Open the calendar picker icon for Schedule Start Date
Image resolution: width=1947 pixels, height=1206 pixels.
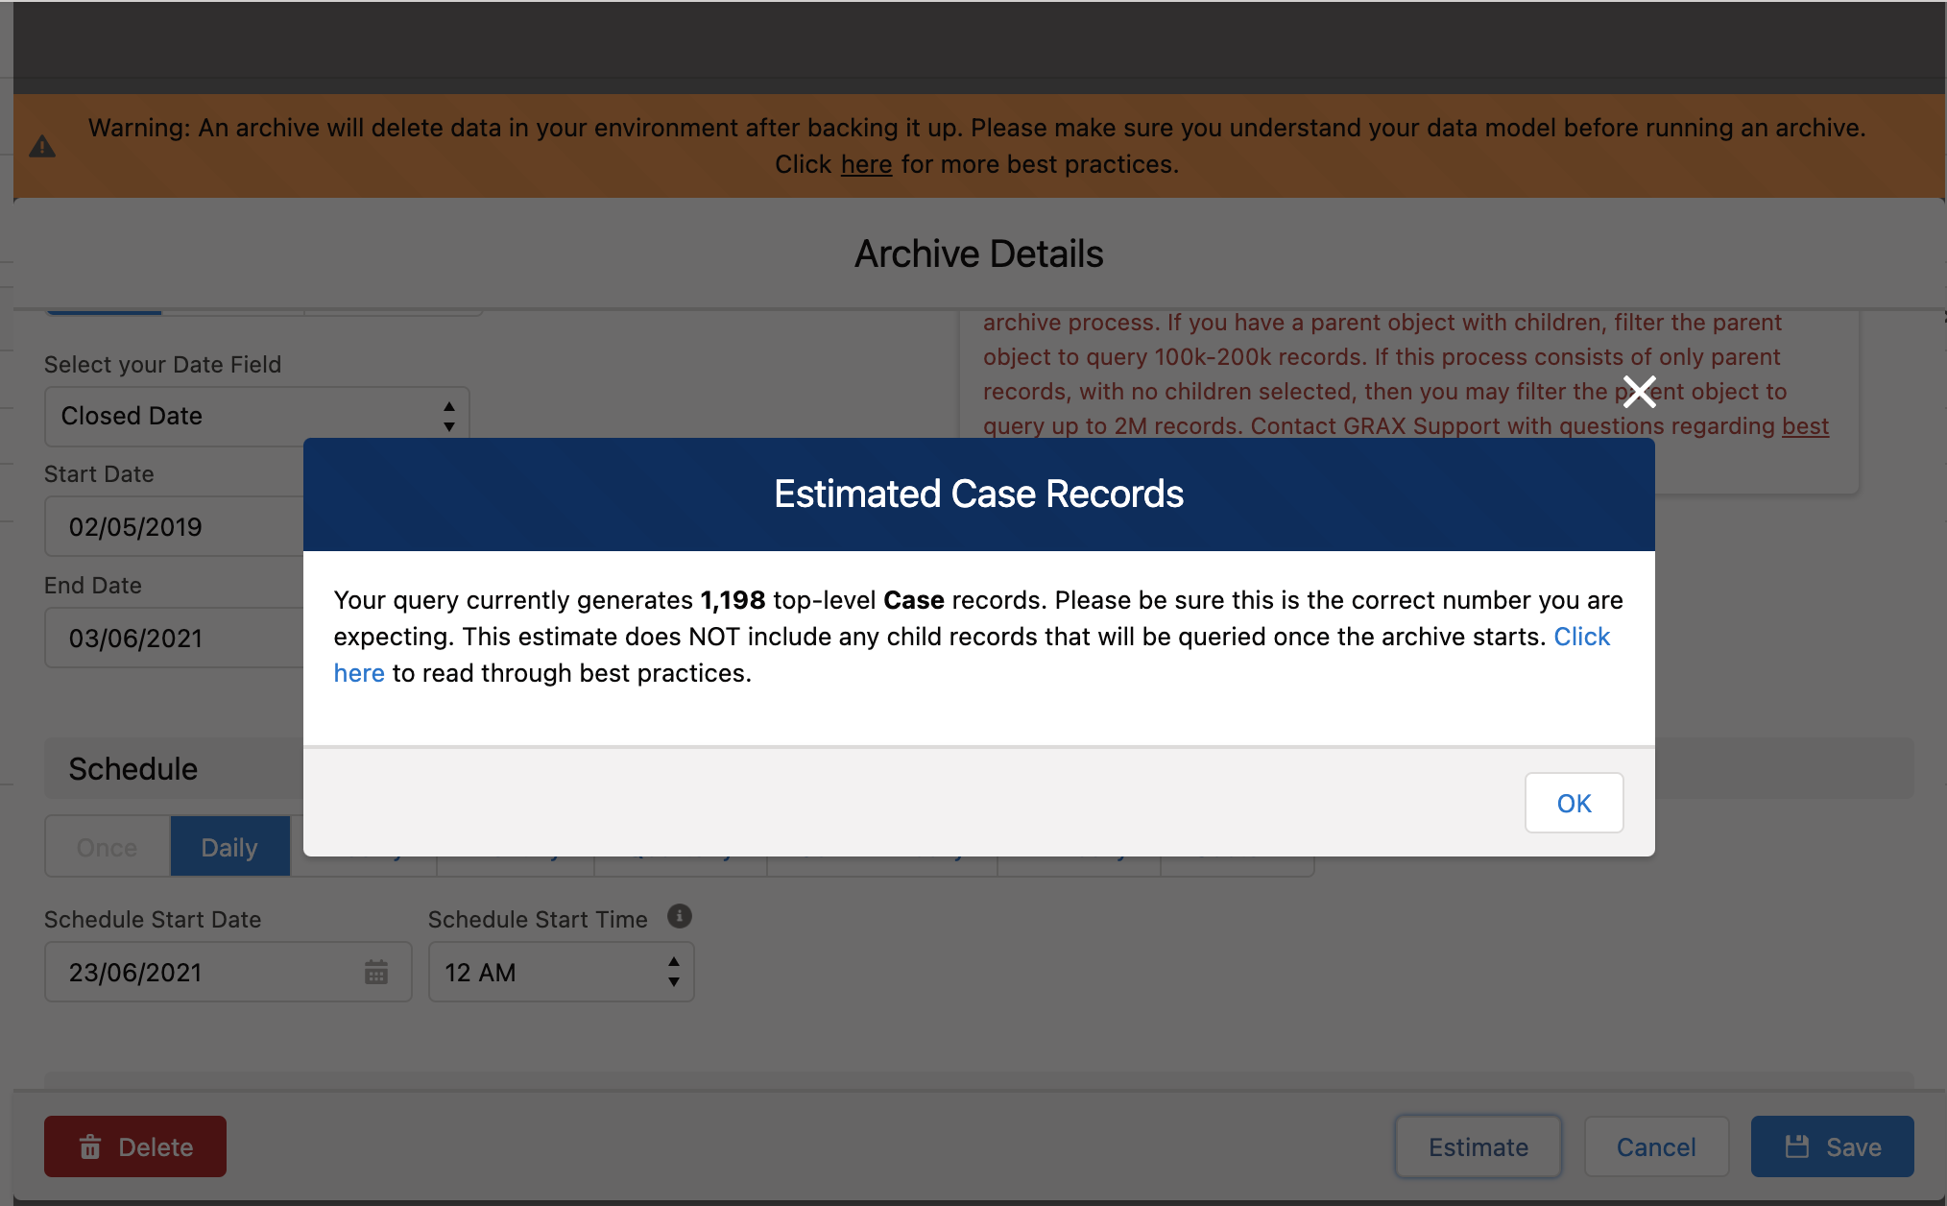[375, 972]
